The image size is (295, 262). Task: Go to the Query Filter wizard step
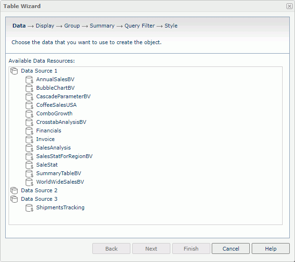tap(139, 26)
